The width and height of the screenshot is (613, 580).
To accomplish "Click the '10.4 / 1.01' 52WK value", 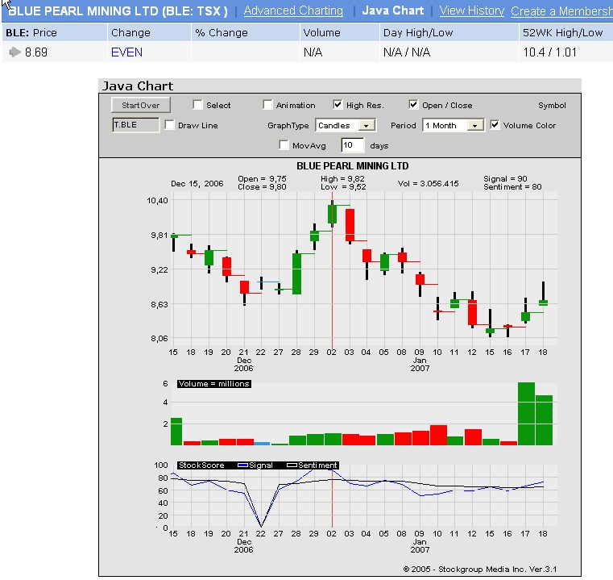I will [x=549, y=52].
